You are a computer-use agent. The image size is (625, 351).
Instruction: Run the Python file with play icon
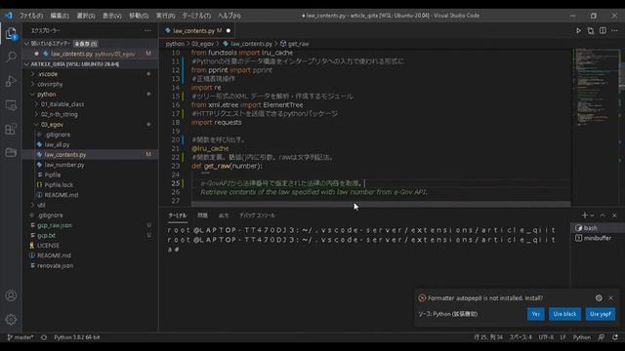point(578,30)
